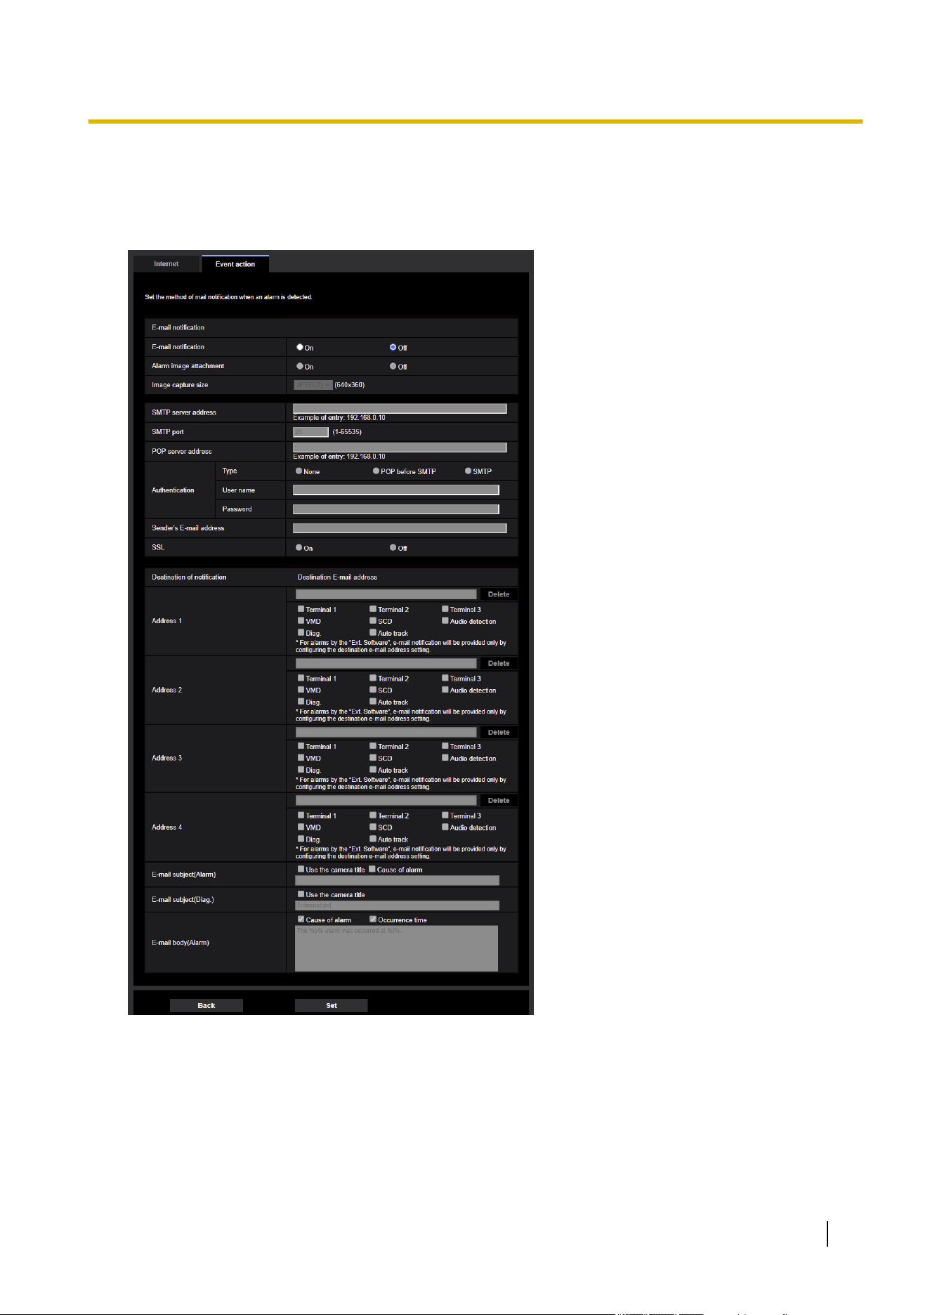Set E-mail notification to Off

click(x=393, y=347)
